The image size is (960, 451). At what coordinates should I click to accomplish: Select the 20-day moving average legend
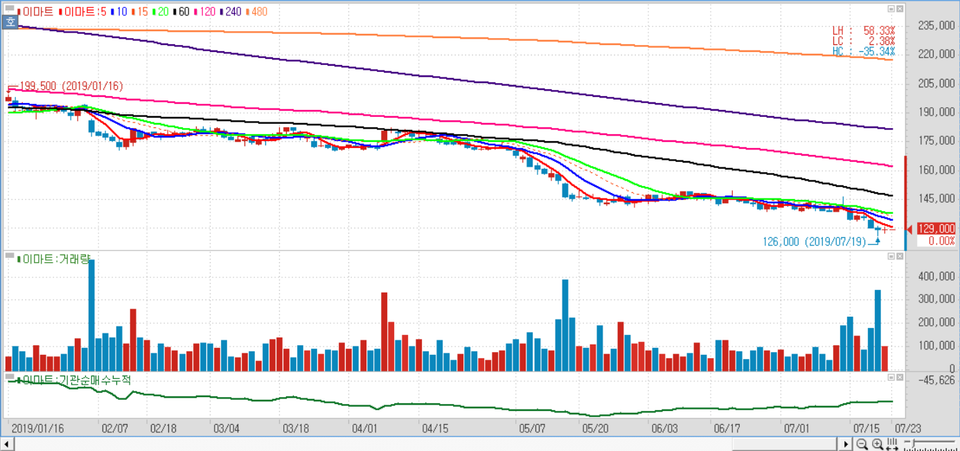[160, 12]
